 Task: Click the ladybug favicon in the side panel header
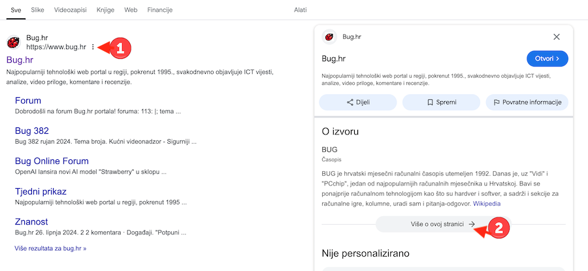(x=329, y=37)
